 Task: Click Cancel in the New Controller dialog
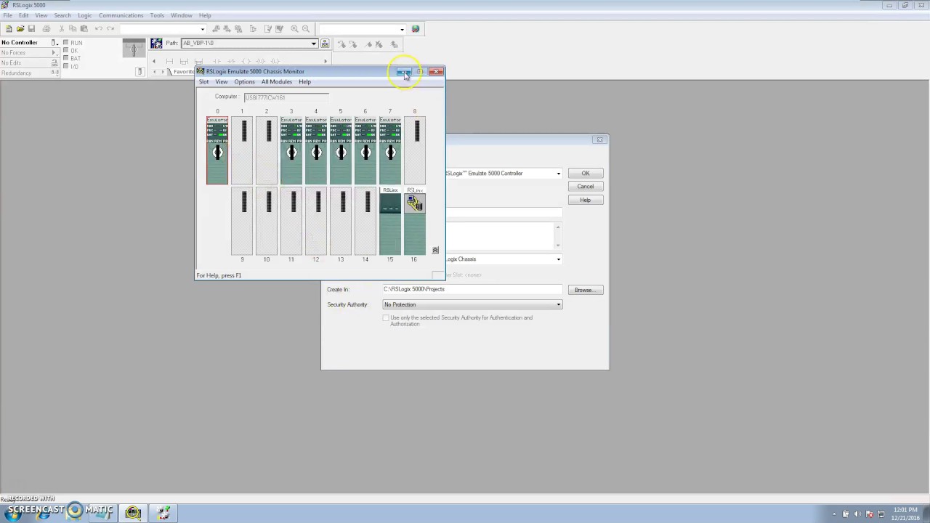point(585,187)
